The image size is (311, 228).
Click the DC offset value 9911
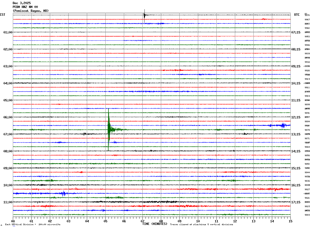pyautogui.click(x=307, y=87)
